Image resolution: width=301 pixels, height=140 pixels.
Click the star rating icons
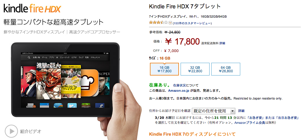pos(159,23)
